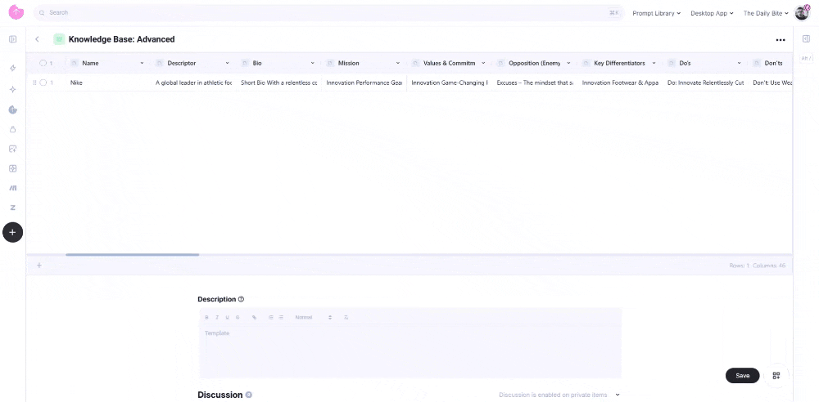The width and height of the screenshot is (819, 402).
Task: Click the green Knowledge Base icon
Action: pos(59,39)
